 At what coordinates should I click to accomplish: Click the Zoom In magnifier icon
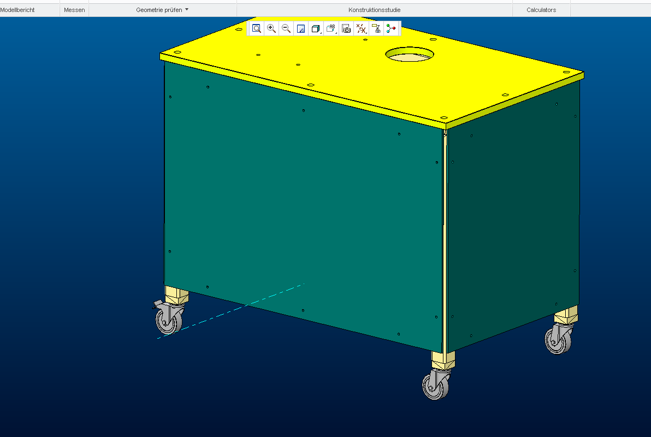click(271, 29)
